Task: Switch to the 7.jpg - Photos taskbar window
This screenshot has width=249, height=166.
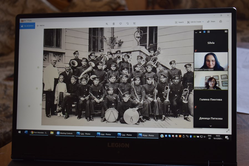Action: point(126,135)
